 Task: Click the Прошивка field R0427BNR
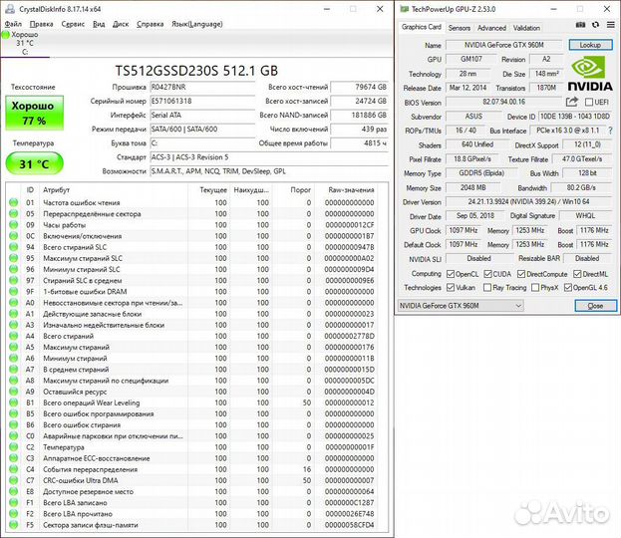tap(202, 87)
